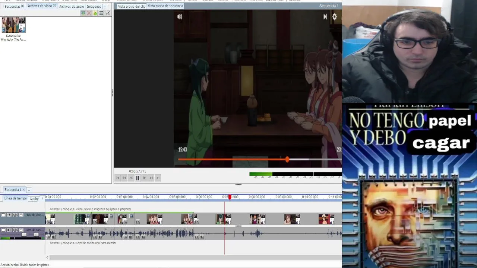
Task: Click the timeline horizontal scrollbar
Action: (x=196, y=257)
